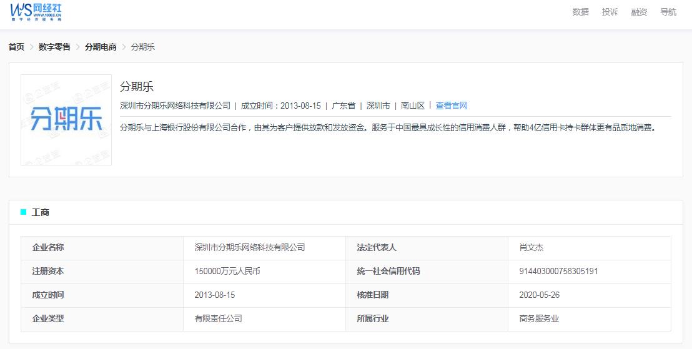This screenshot has width=692, height=349.
Task: Click 核准日期 table label
Action: point(372,295)
